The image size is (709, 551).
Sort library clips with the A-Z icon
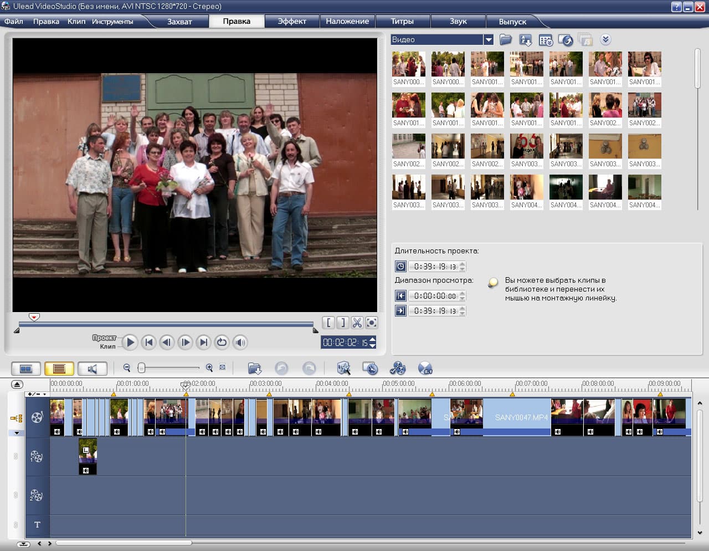pyautogui.click(x=525, y=40)
